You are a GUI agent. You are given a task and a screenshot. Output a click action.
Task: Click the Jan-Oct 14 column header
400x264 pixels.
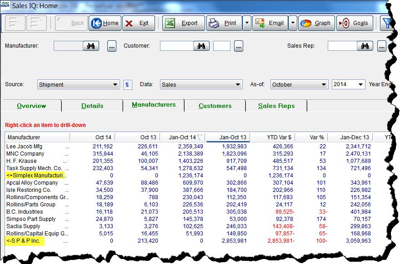[x=183, y=137]
